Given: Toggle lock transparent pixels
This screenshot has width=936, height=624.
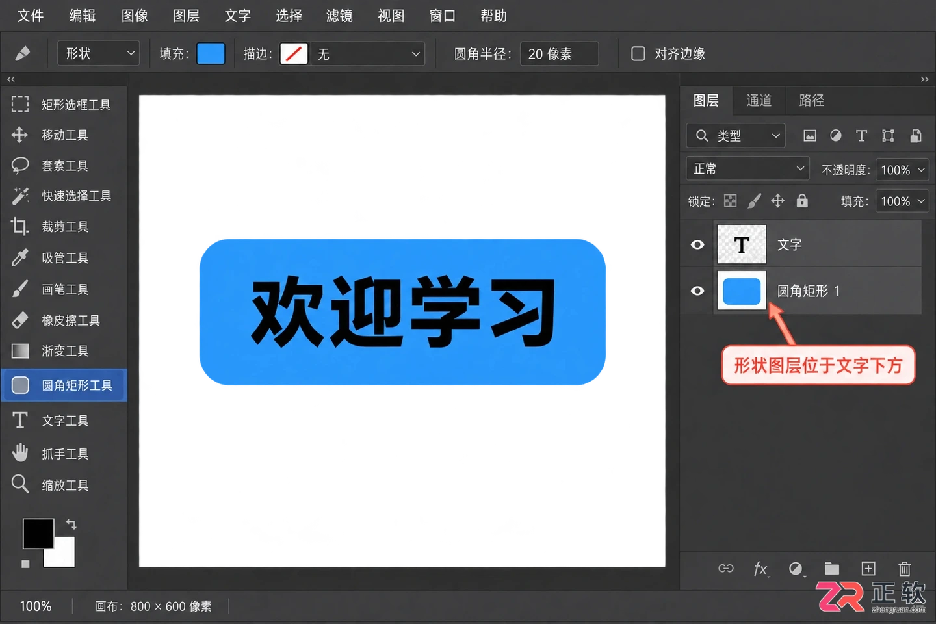Looking at the screenshot, I should tap(731, 201).
